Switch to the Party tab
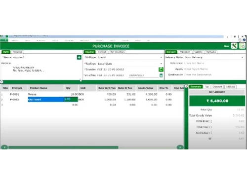The image size is (247, 185). tap(6, 52)
